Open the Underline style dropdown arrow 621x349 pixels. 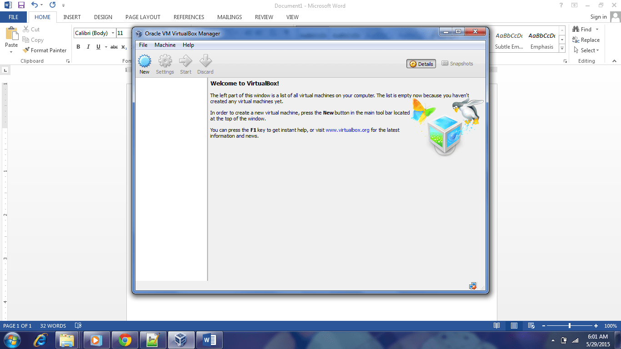105,47
